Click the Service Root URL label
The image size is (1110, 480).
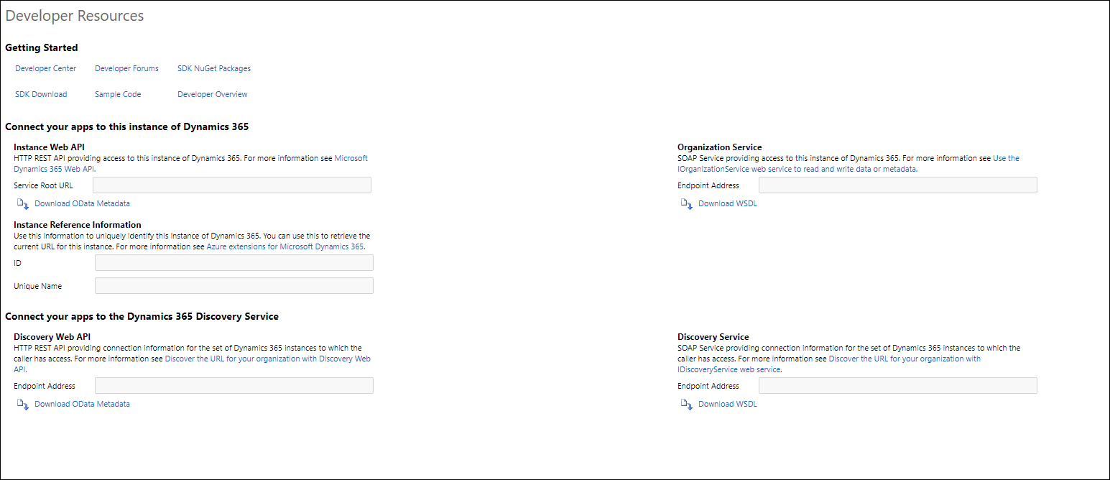coord(43,185)
